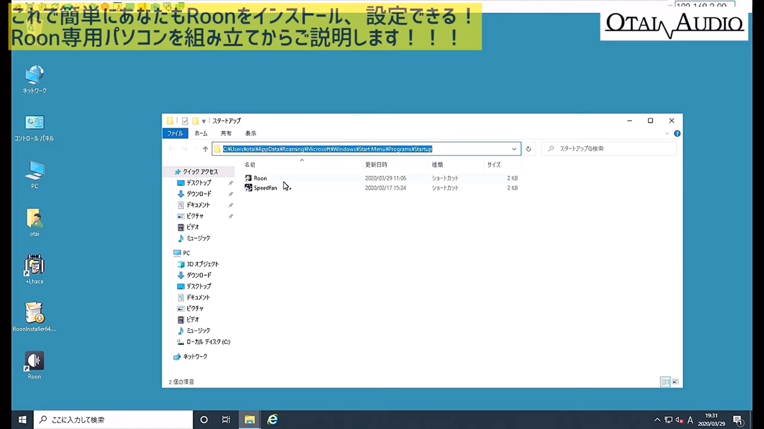Open Cortana circle in taskbar
764x429 pixels.
pos(204,419)
